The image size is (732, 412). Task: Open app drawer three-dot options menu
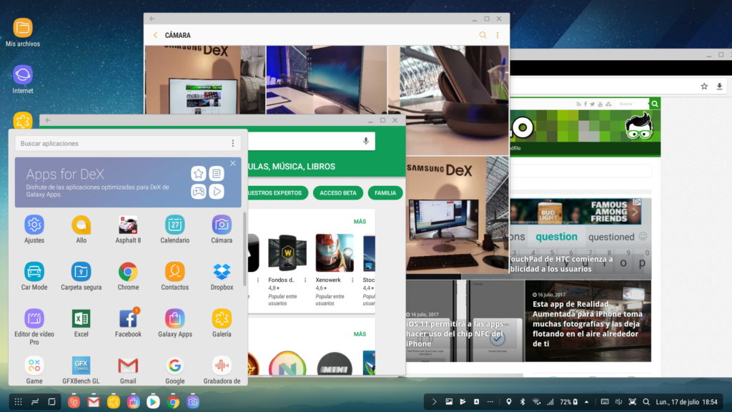point(233,143)
